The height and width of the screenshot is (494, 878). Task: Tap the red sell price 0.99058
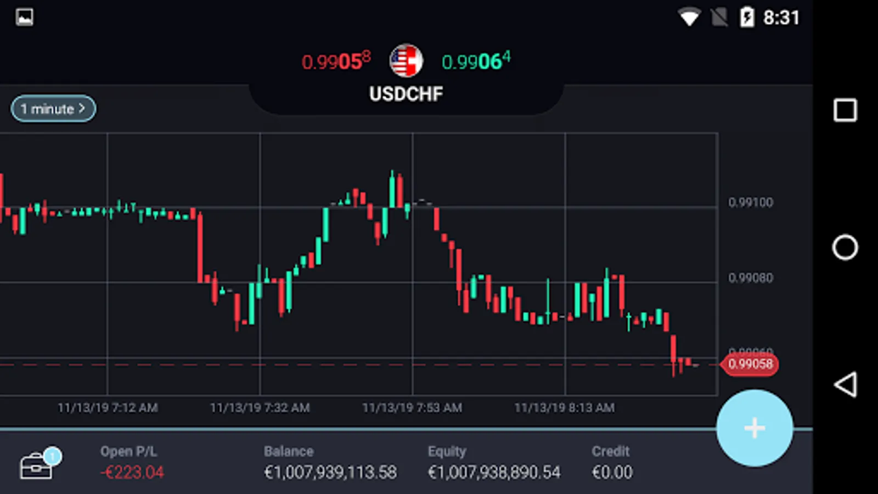tap(336, 60)
